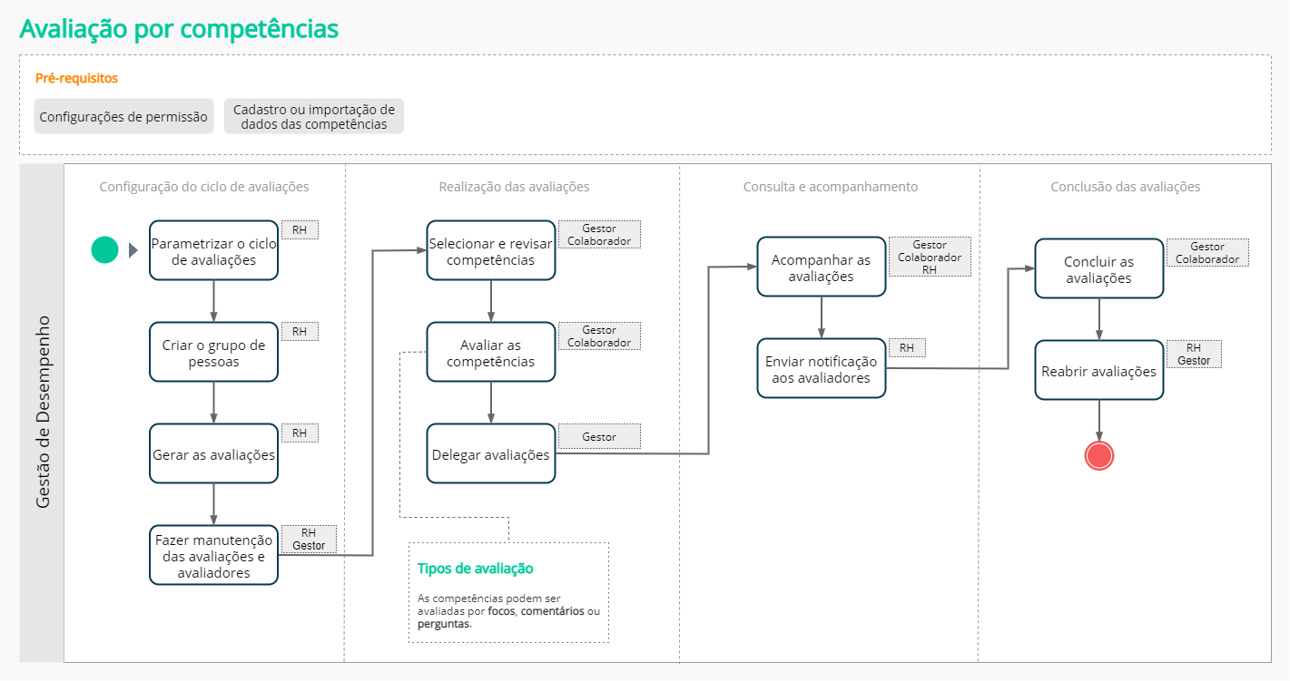Click 'RH Gestor' tag beside 'Fazer manutenção'

tap(309, 540)
